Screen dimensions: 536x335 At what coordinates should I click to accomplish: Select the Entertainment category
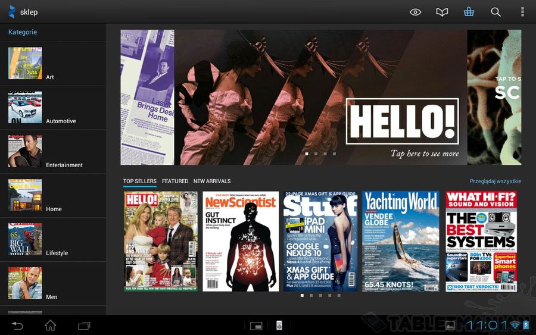[x=53, y=152]
